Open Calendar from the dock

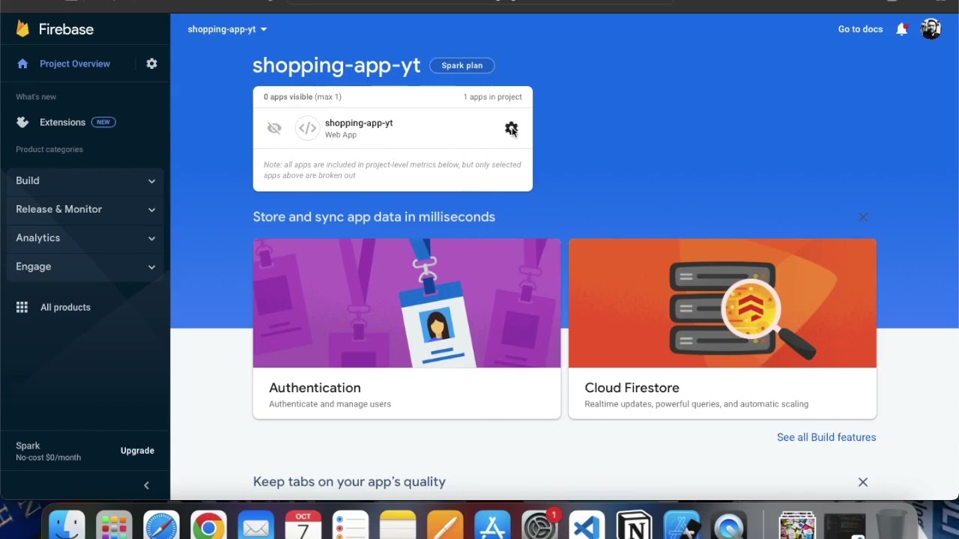point(303,526)
